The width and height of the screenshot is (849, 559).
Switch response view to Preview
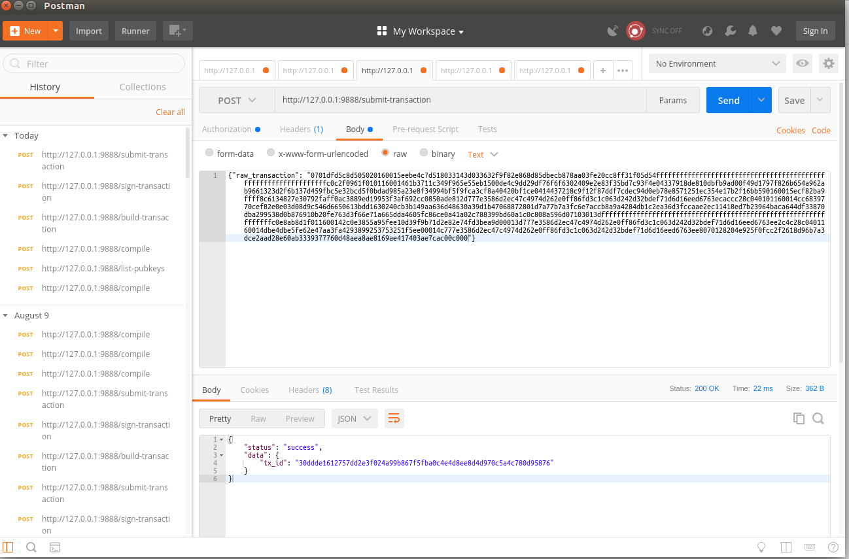(300, 418)
